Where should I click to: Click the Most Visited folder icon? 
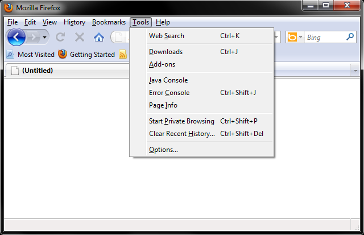(10, 55)
